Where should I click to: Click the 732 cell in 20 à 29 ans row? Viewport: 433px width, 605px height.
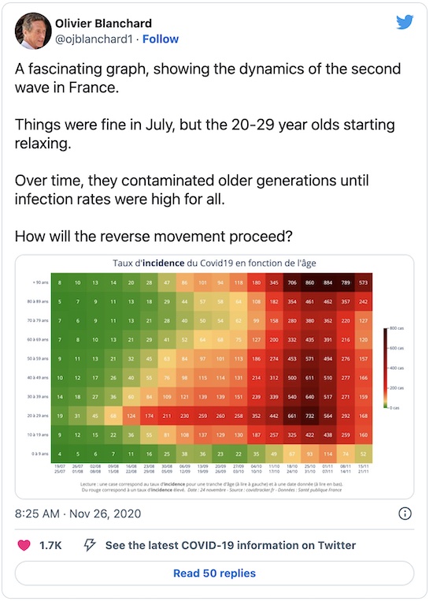pyautogui.click(x=309, y=416)
